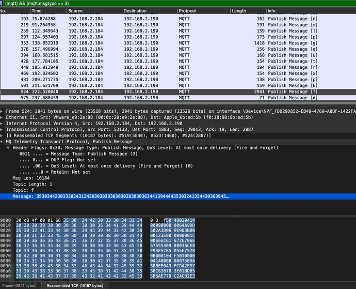Expand Transmission Control Protocol node

click(x=2, y=129)
